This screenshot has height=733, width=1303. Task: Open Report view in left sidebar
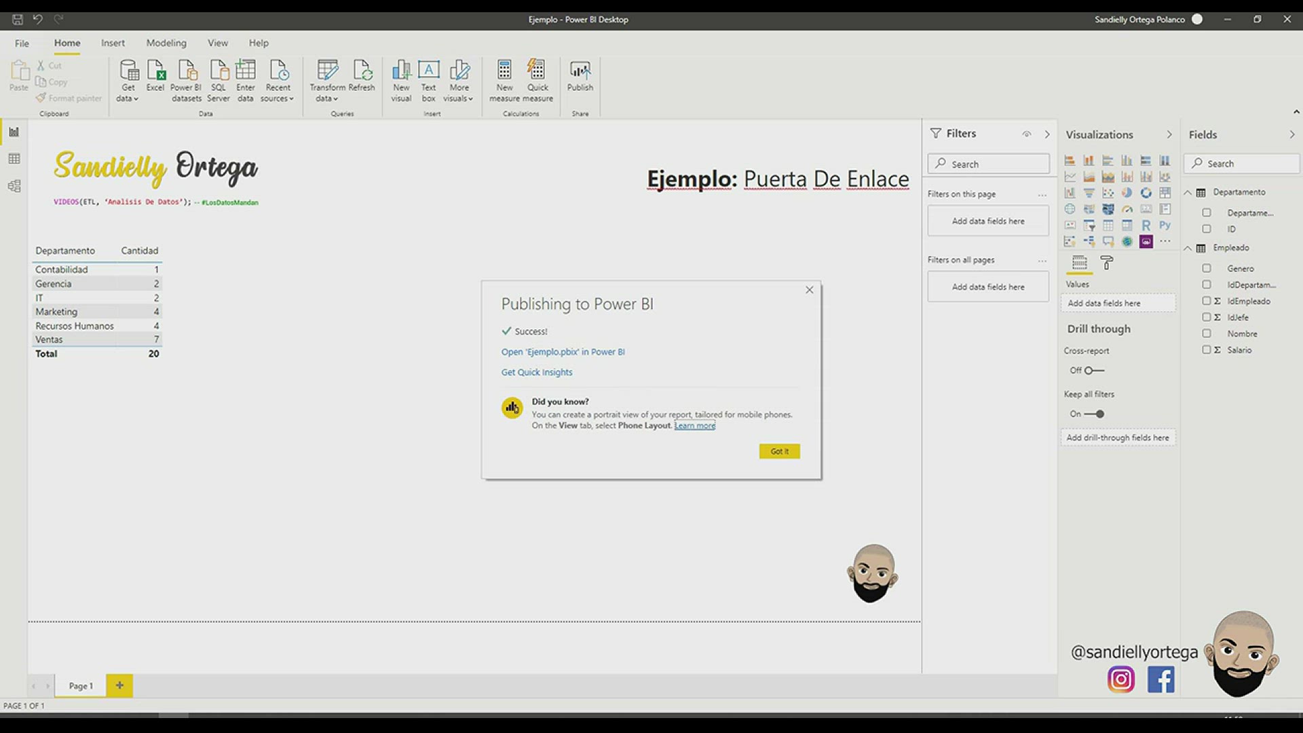(x=14, y=132)
